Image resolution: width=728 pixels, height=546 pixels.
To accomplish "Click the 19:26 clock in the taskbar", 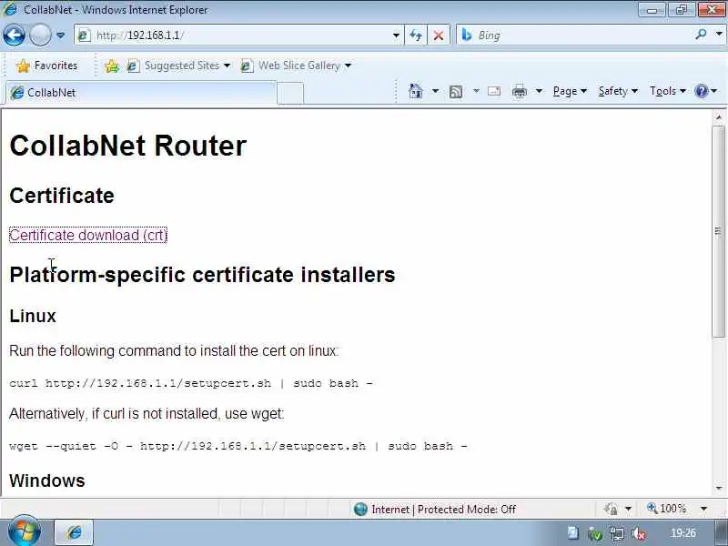I will point(683,533).
